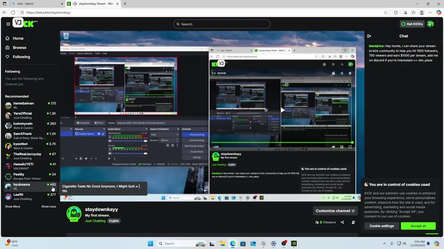Open Browse in the sidebar
Image resolution: width=444 pixels, height=249 pixels.
(19, 47)
